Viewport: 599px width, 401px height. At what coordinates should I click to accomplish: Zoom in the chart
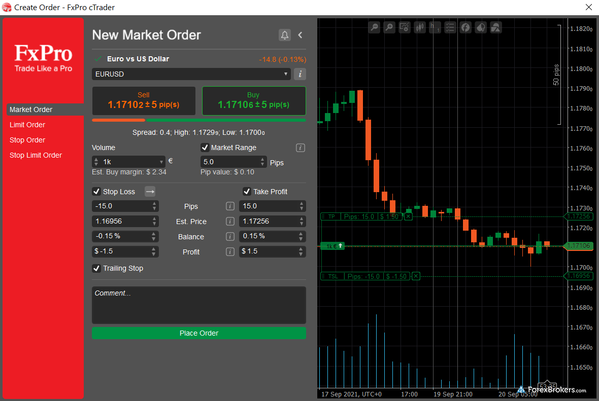(389, 27)
